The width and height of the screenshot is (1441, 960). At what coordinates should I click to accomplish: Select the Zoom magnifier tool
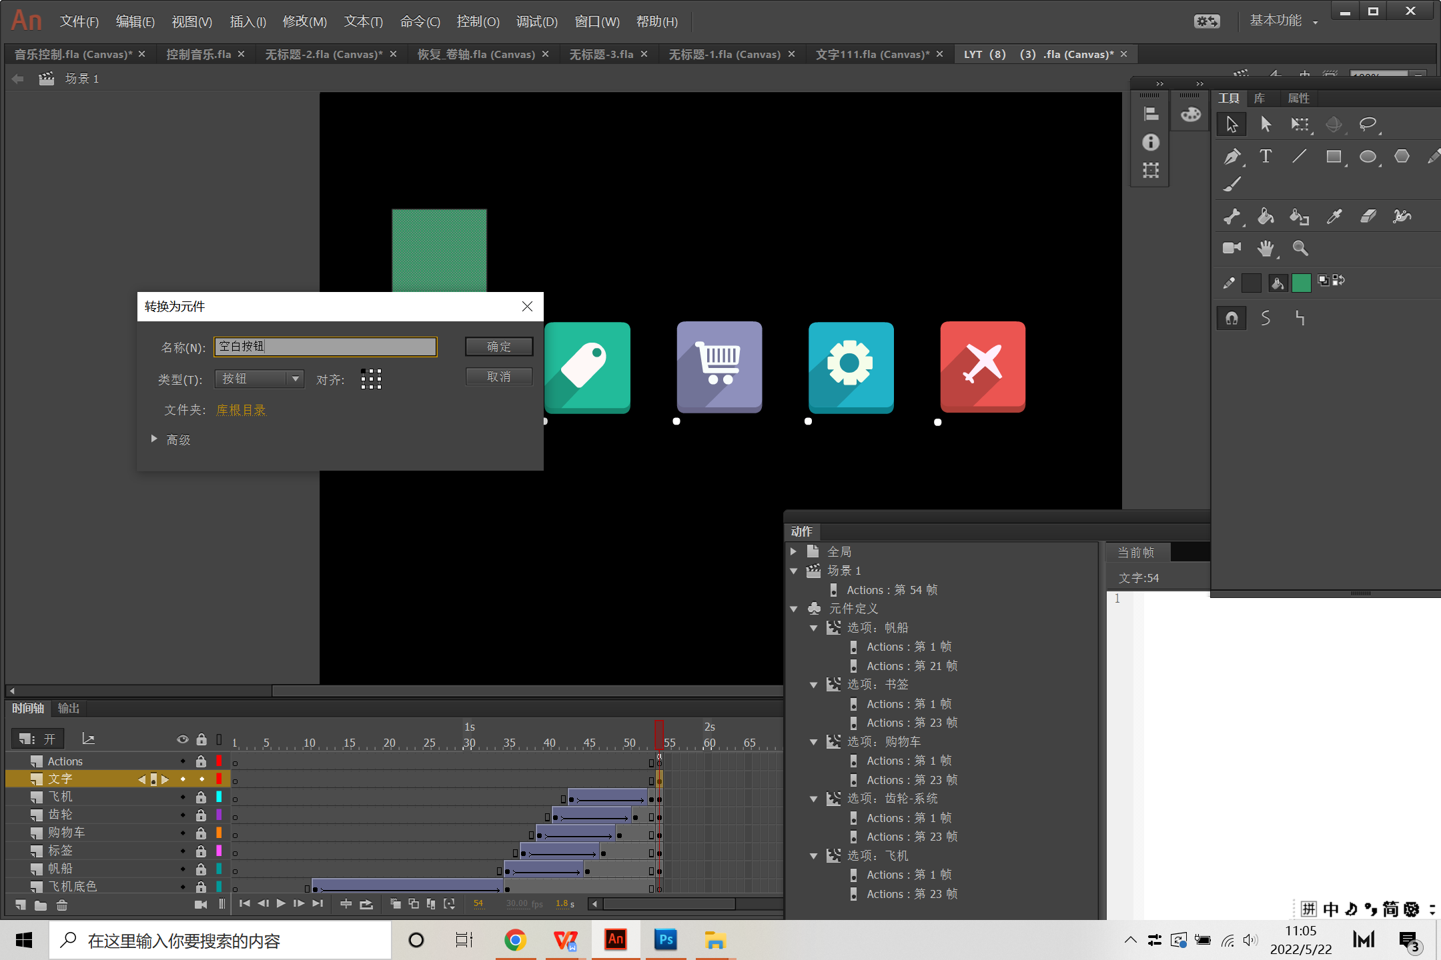1300,248
